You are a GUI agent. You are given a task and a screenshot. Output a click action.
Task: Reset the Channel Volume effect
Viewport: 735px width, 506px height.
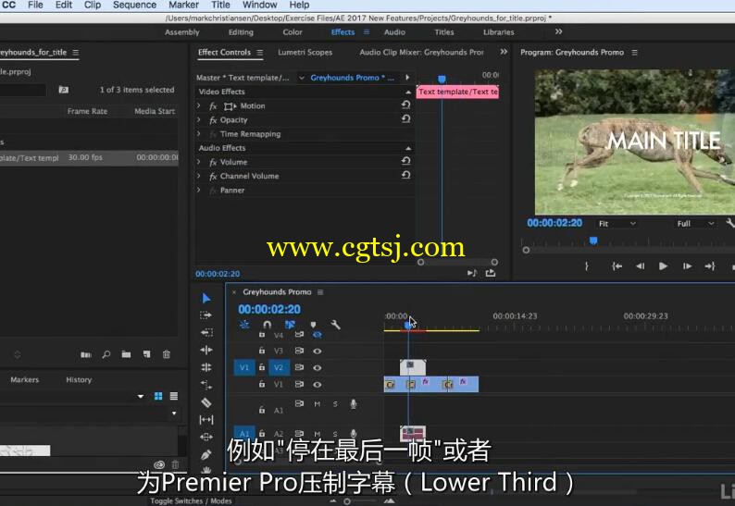406,175
